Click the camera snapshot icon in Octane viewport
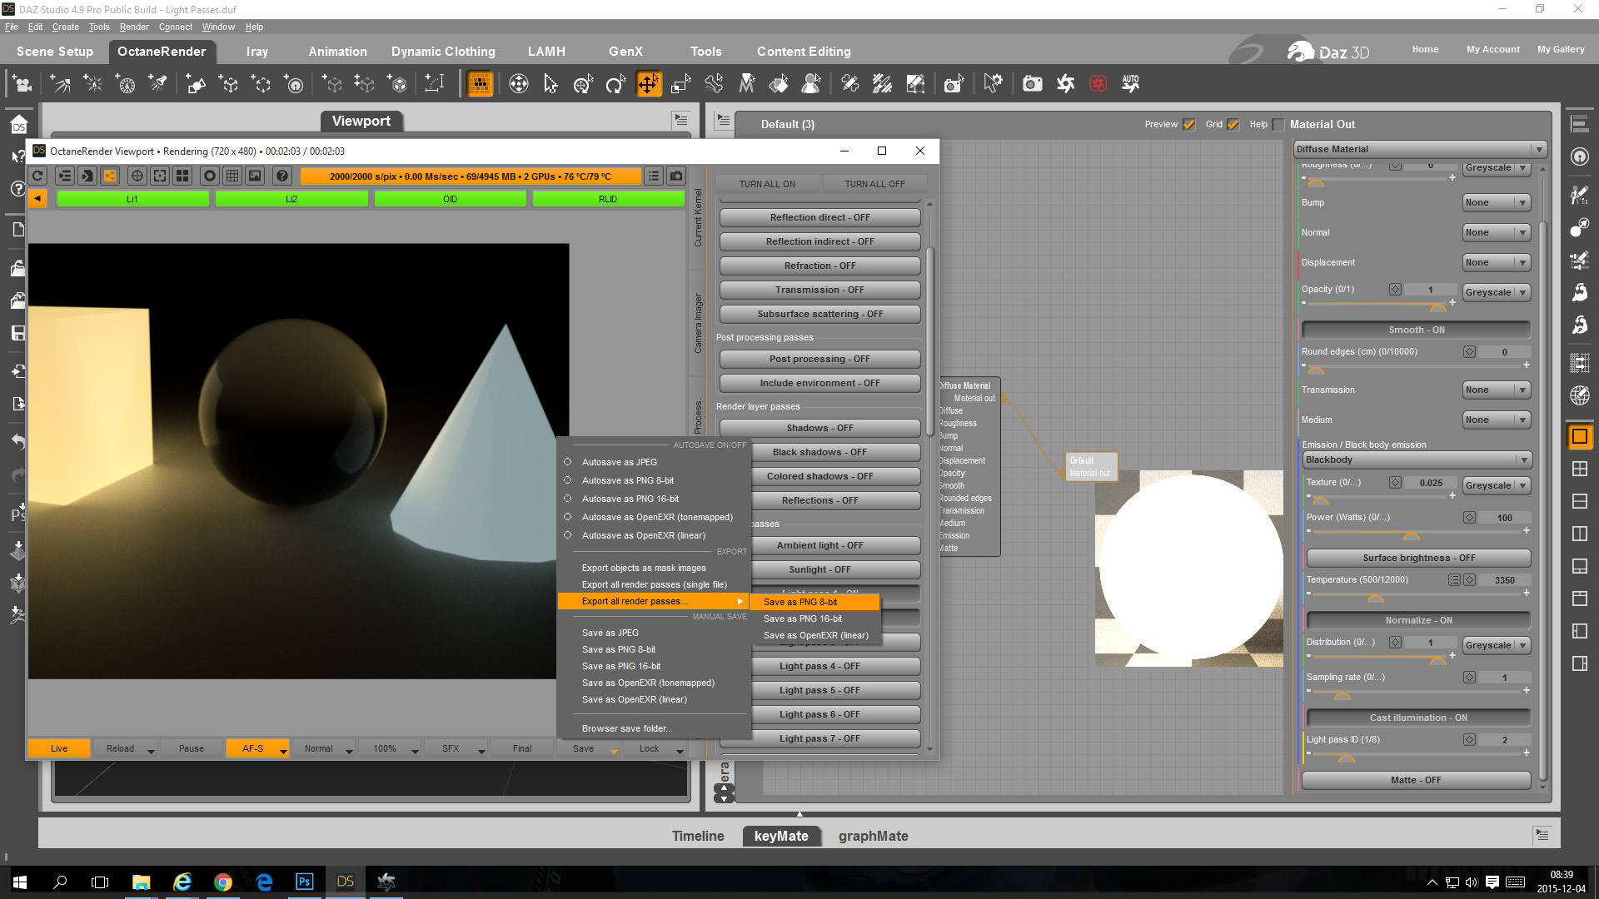 click(x=676, y=176)
